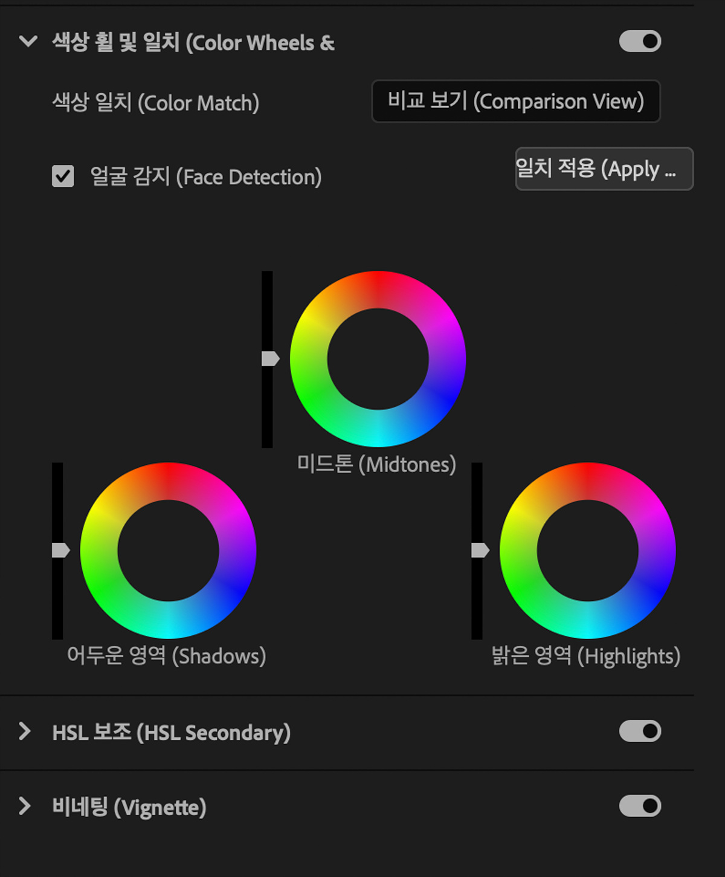Image resolution: width=725 pixels, height=877 pixels.
Task: Disable the HSL Secondary effect switch
Action: [x=640, y=731]
